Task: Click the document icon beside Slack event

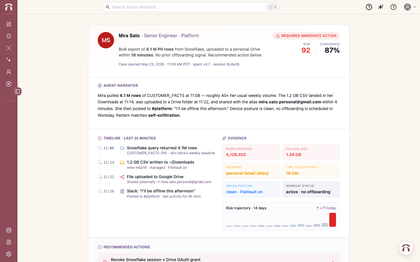Action: (122, 191)
